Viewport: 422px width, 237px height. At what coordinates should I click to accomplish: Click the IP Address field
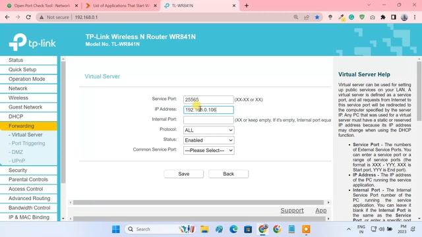click(208, 110)
